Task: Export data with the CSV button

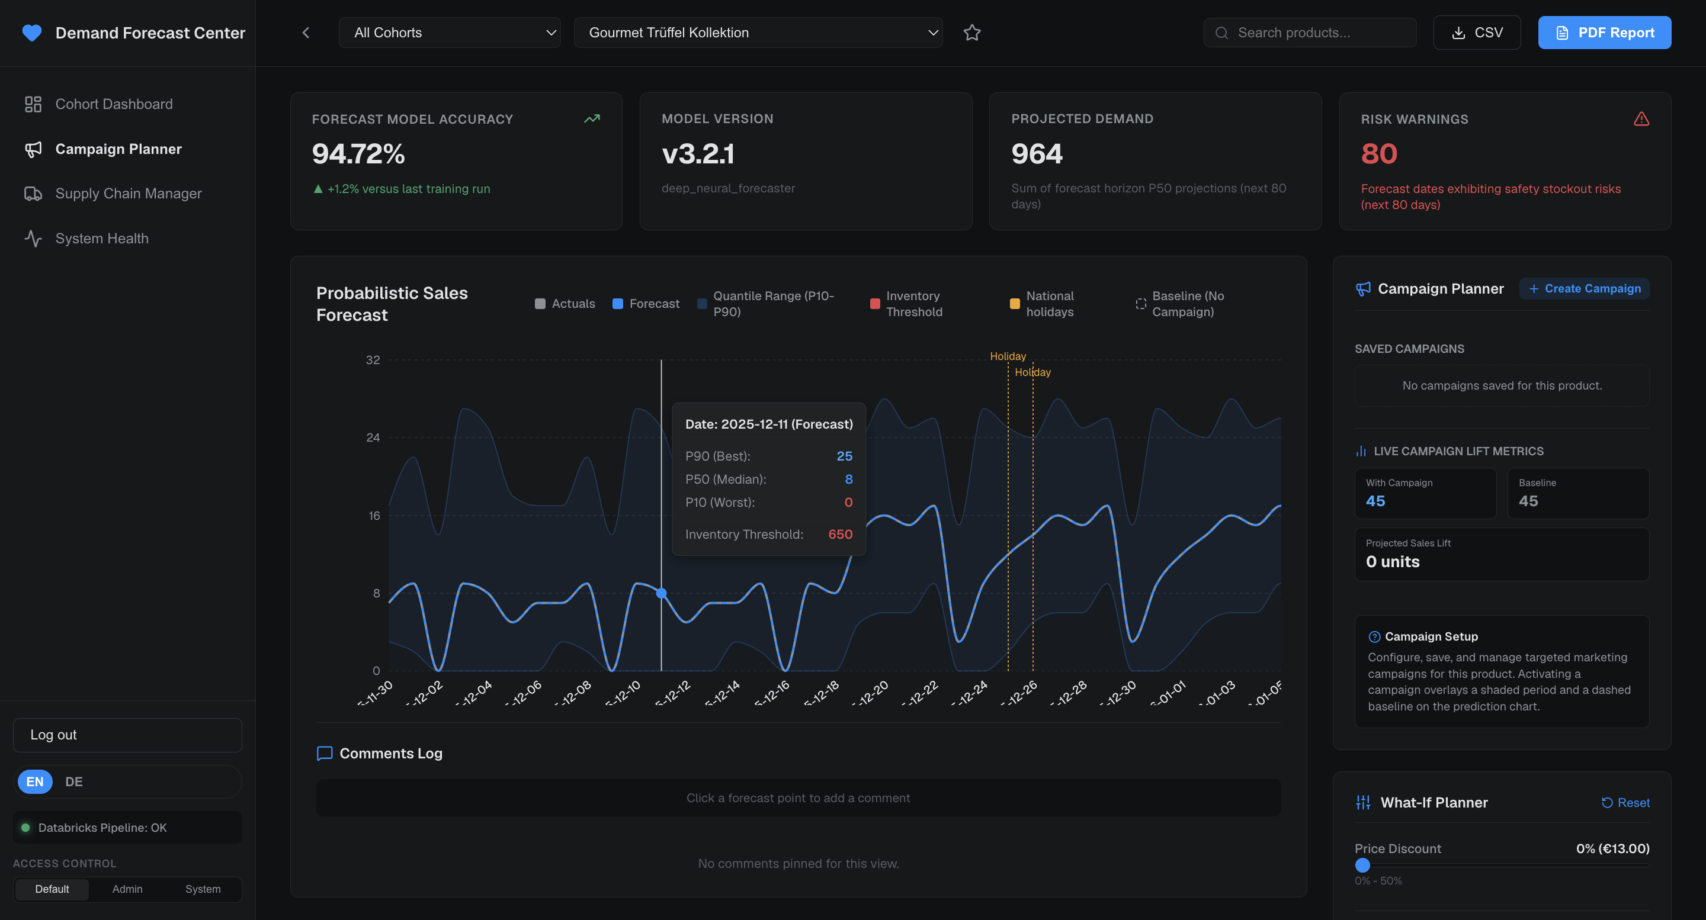Action: tap(1477, 33)
